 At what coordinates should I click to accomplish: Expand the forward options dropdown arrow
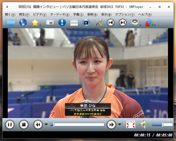click(x=119, y=124)
